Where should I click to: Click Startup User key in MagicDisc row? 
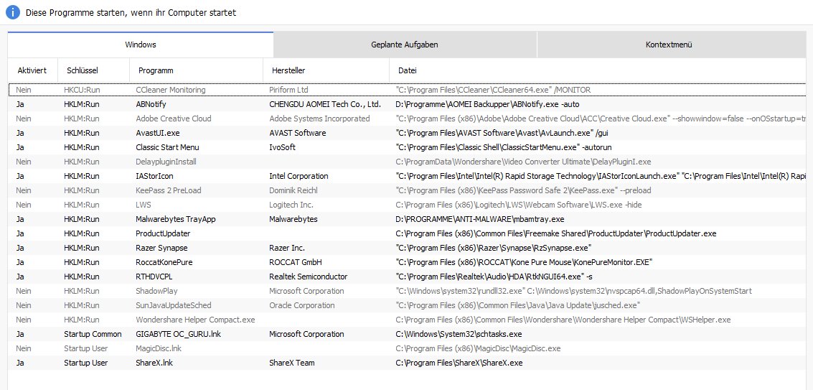(86, 348)
